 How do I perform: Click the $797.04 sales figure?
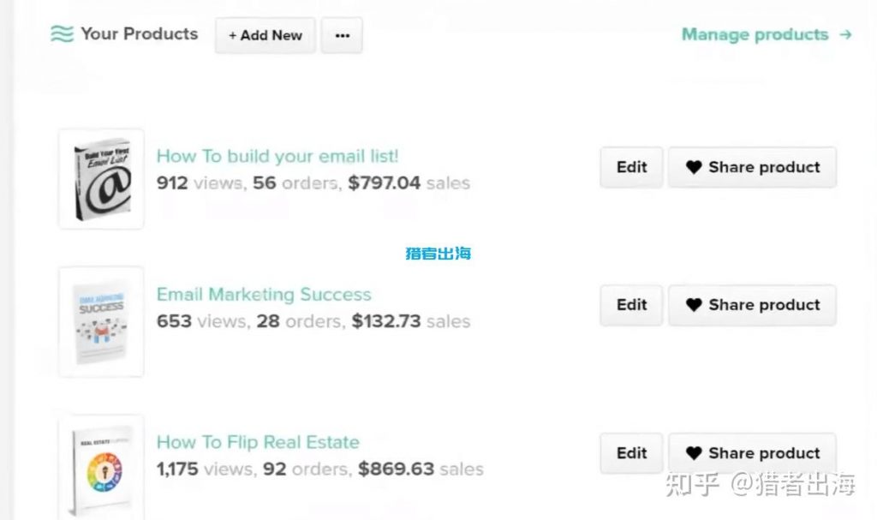pos(385,182)
